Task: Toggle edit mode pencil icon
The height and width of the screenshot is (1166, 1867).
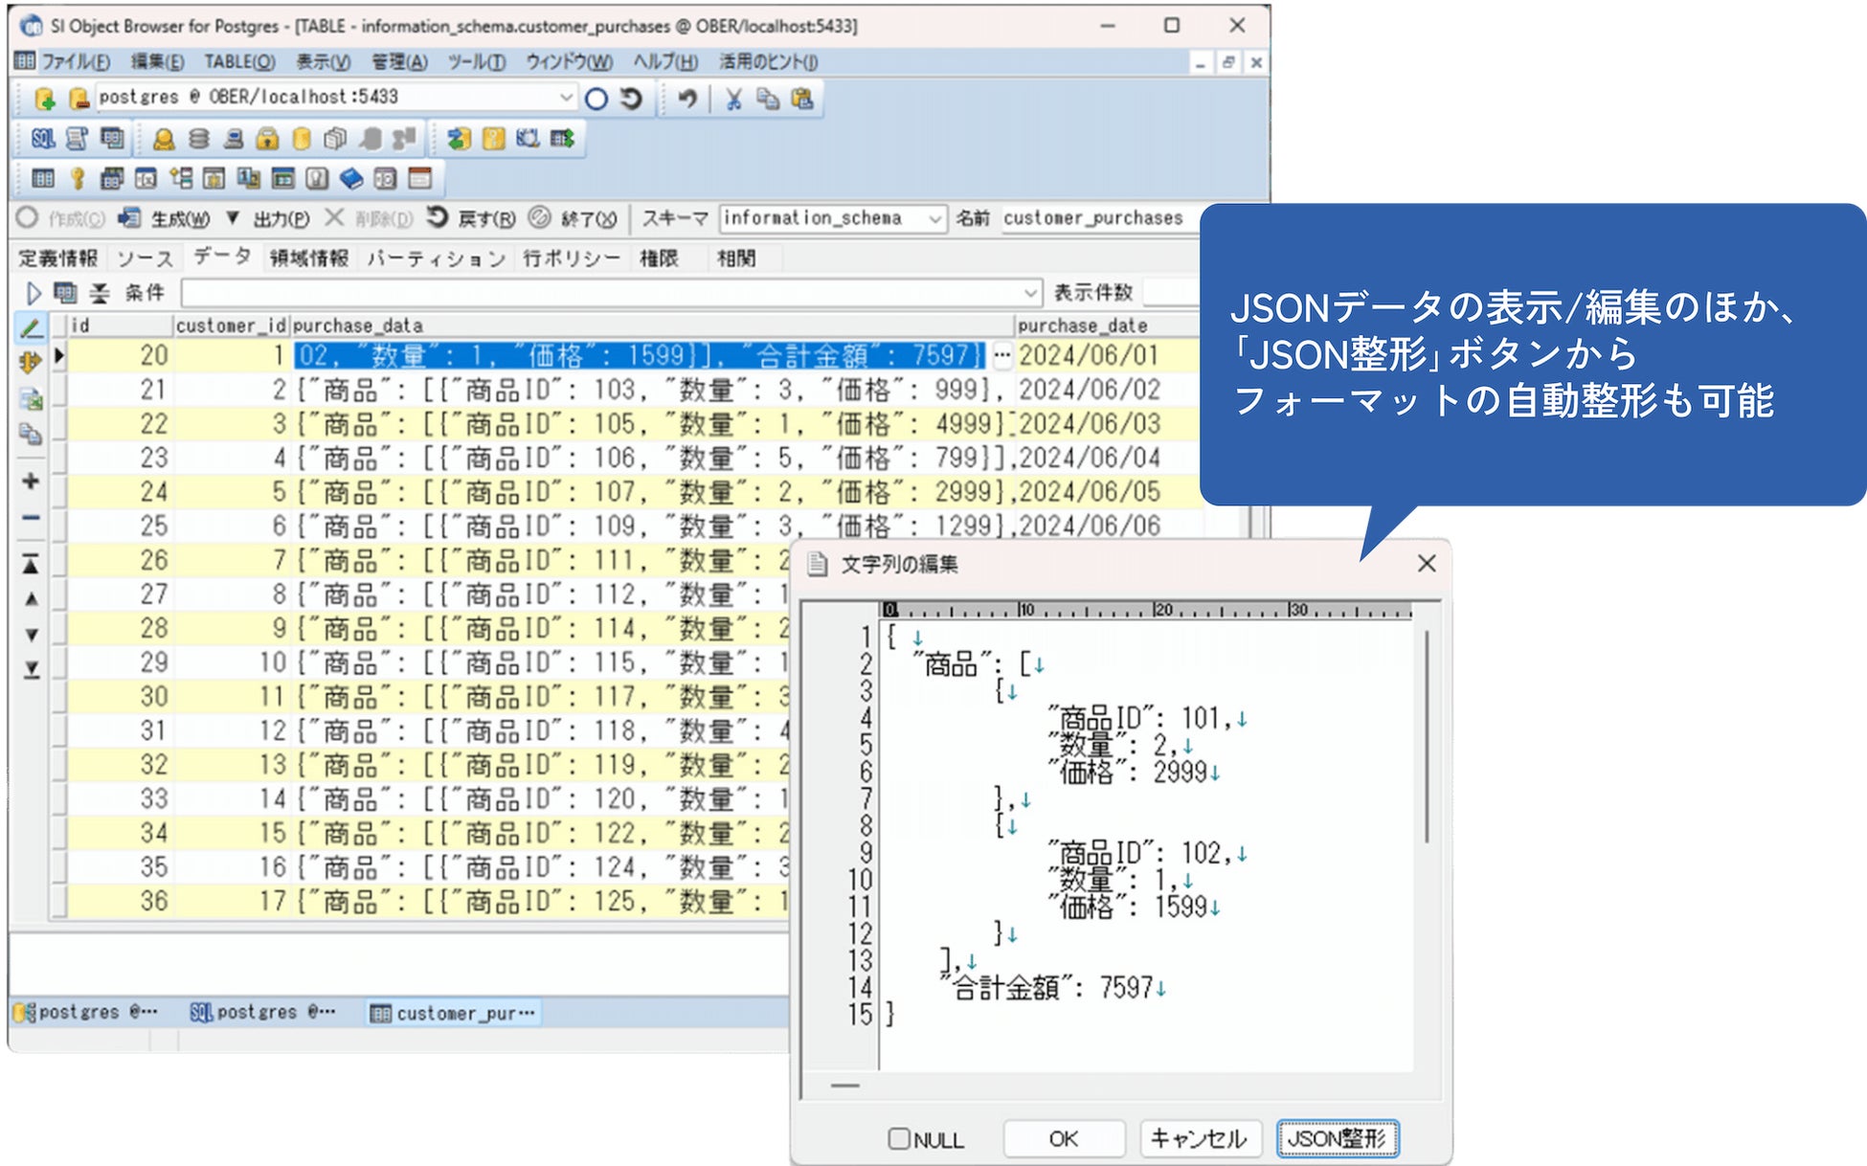Action: coord(31,328)
